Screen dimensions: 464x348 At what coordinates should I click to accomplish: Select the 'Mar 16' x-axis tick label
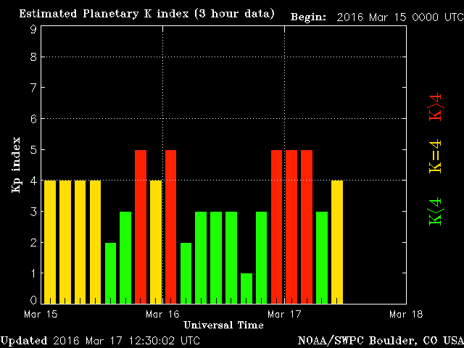click(x=162, y=314)
